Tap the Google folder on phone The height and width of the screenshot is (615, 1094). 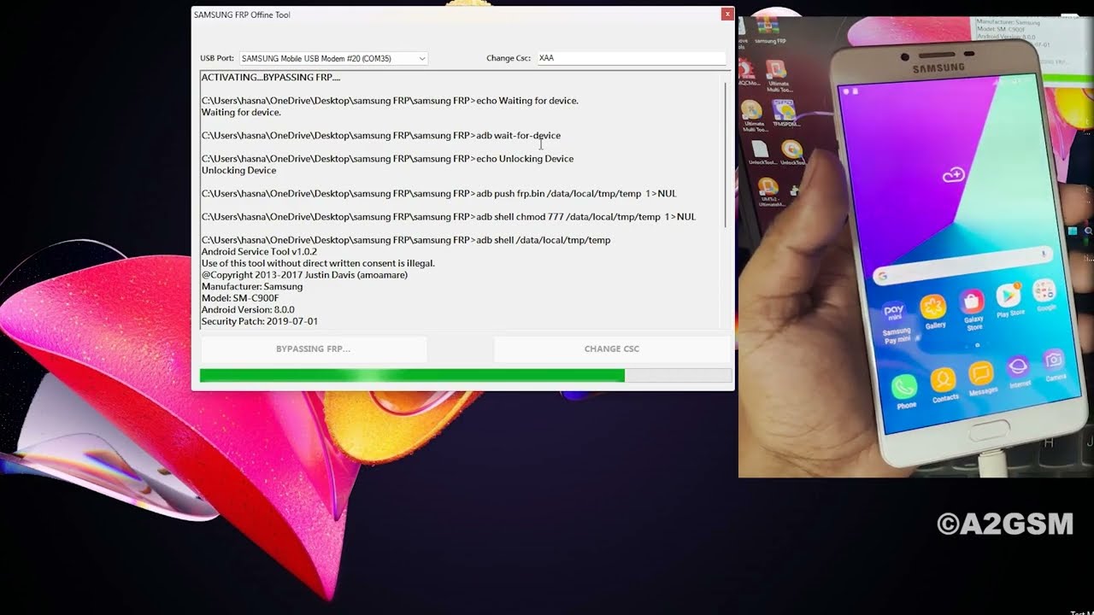pyautogui.click(x=1044, y=295)
